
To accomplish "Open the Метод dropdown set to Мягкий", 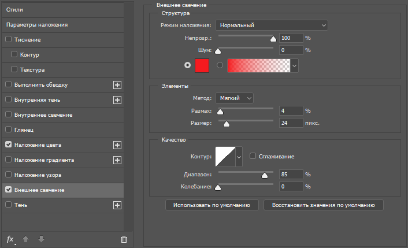I will click(234, 98).
